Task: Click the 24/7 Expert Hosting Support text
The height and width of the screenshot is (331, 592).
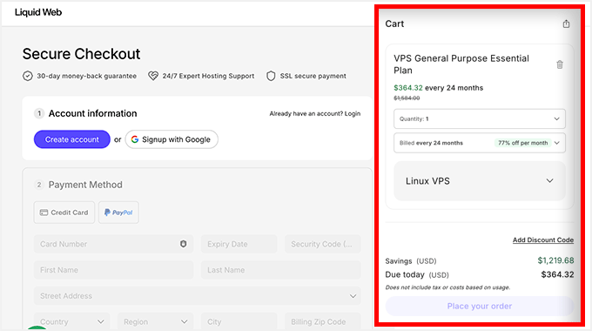Action: pos(208,76)
